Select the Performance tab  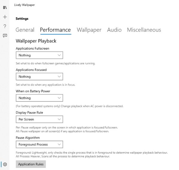[55, 30]
